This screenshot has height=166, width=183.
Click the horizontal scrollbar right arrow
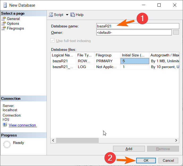click(176, 140)
